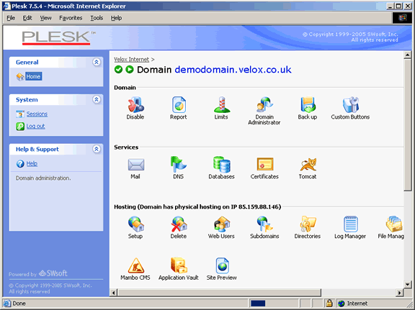415x310 pixels.
Task: Open the Certificates icon
Action: pos(265,165)
